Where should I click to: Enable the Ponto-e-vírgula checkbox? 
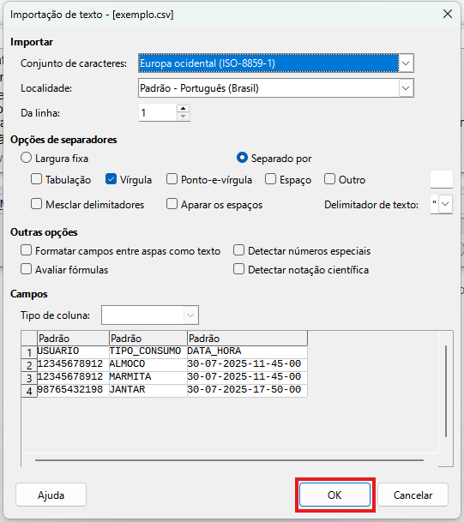point(172,179)
